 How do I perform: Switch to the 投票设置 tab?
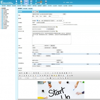(x=30, y=9)
